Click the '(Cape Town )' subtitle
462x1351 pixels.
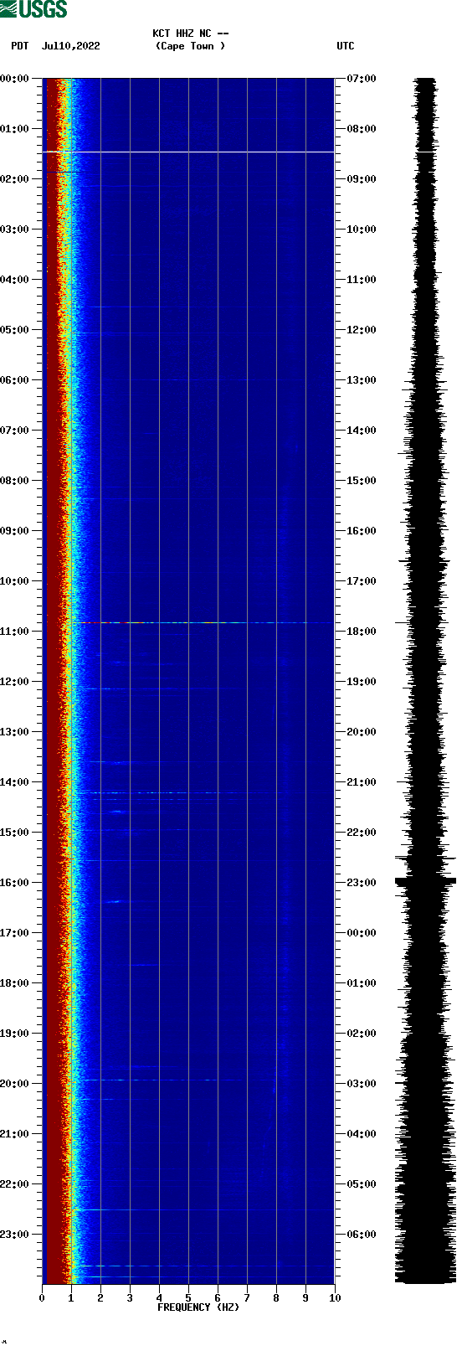[x=191, y=46]
